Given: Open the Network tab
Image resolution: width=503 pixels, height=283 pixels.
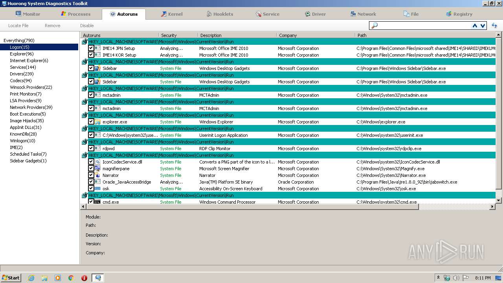Looking at the screenshot, I should point(363,14).
